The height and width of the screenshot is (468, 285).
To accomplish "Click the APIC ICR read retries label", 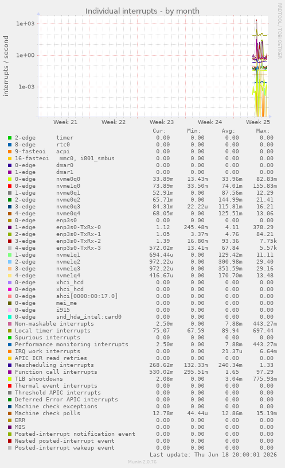I will coord(51,358).
